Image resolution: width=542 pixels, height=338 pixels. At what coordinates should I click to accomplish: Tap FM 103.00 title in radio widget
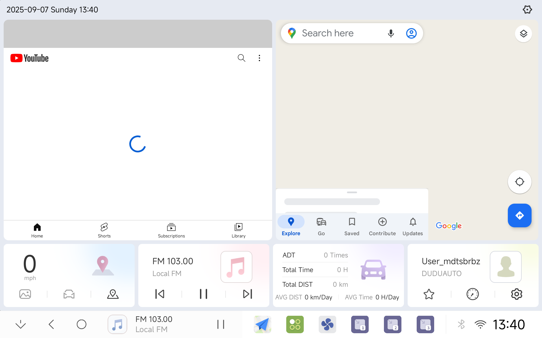[173, 261]
